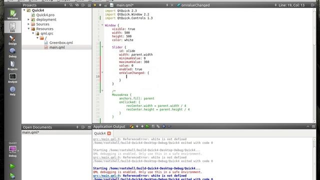Go back in the editor navigation history
This screenshot has width=320, height=180.
pos(95,5)
